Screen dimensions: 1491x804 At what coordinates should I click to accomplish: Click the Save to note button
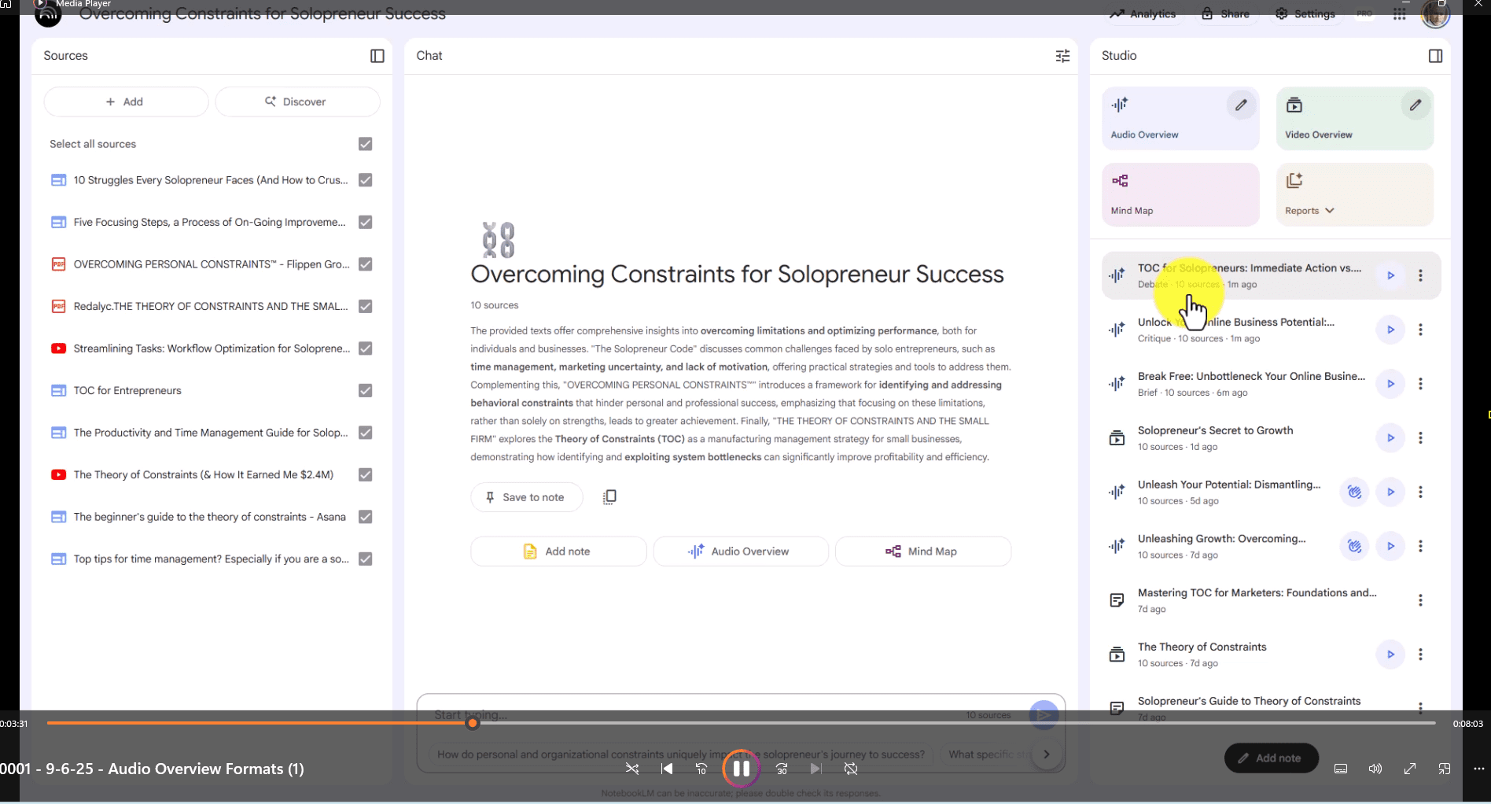526,497
